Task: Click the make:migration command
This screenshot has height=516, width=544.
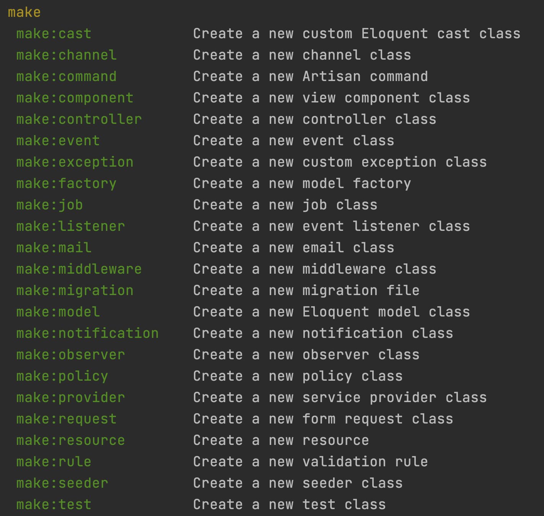Action: pos(75,290)
